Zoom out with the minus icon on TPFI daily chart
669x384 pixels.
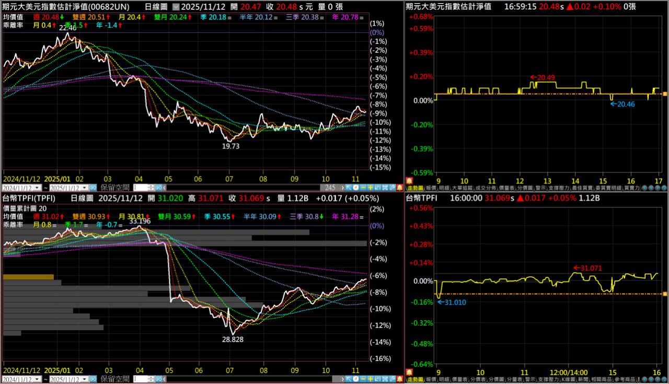tap(363, 379)
